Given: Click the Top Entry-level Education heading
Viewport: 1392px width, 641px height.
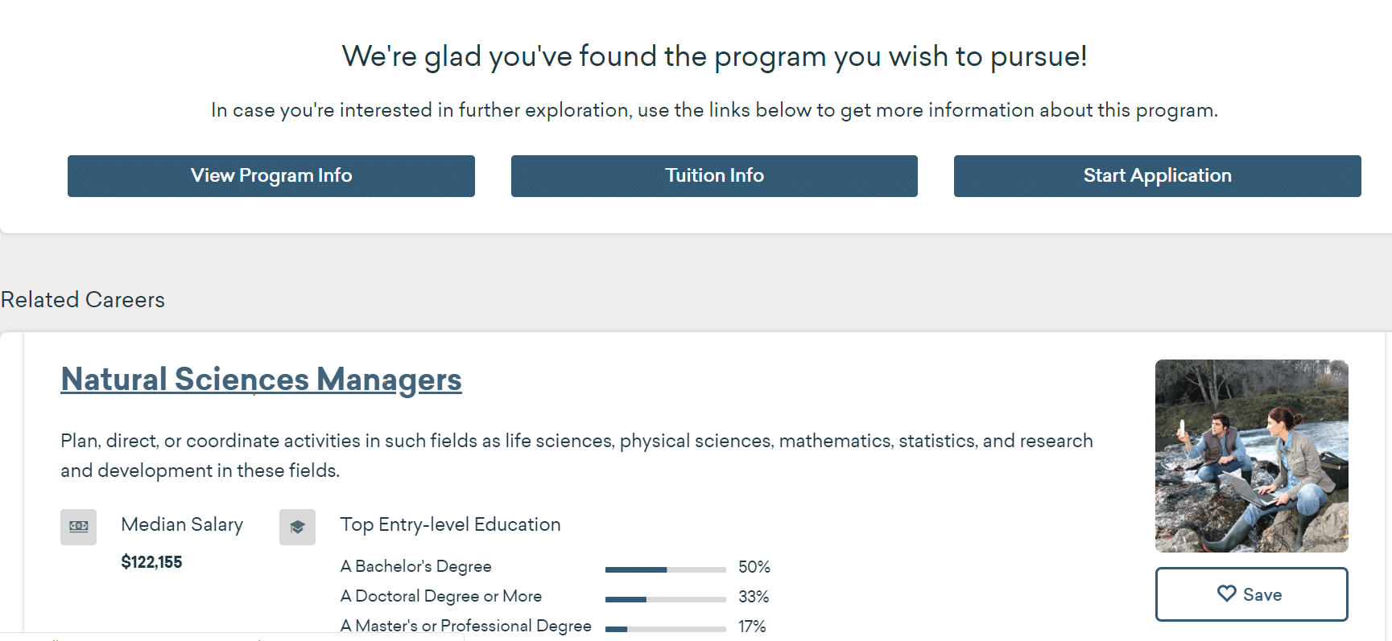Looking at the screenshot, I should tap(450, 524).
